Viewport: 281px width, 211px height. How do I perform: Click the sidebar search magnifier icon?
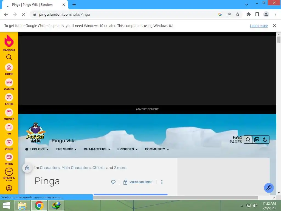pyautogui.click(x=9, y=57)
